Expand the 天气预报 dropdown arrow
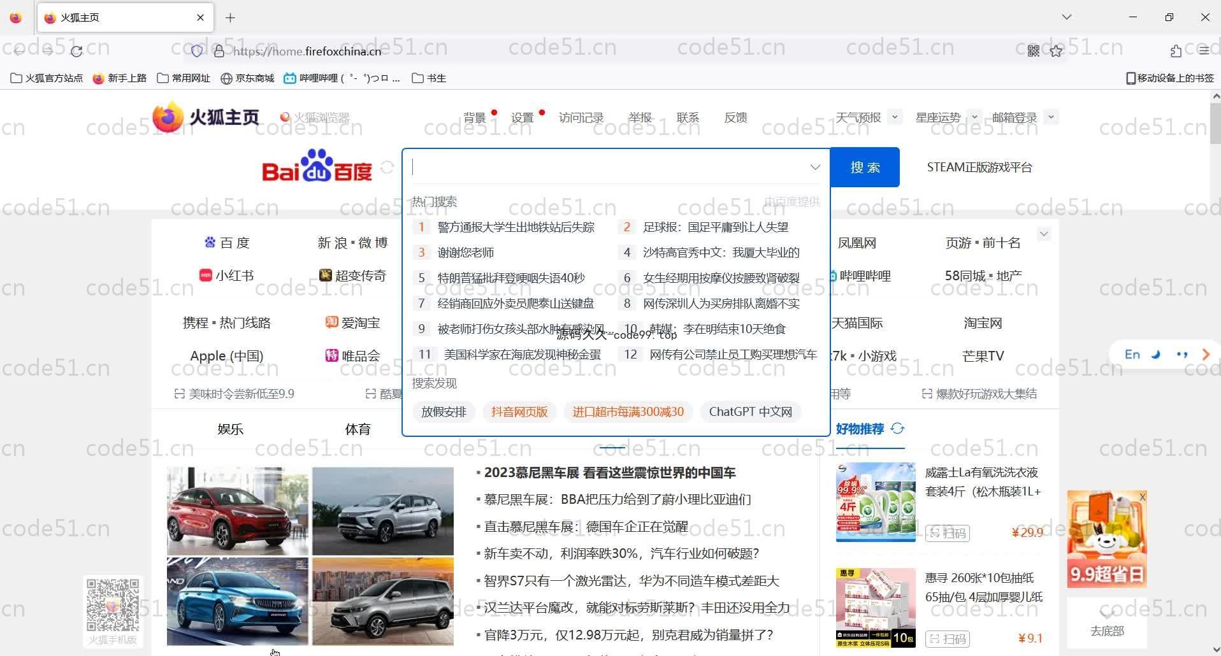Viewport: 1221px width, 656px height. (x=895, y=117)
